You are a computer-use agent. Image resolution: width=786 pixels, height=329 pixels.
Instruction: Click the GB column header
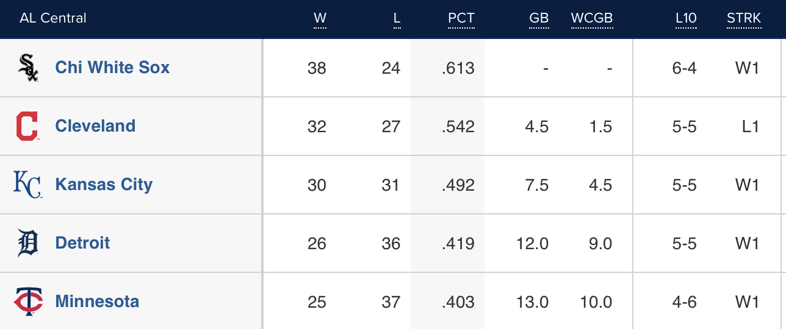point(538,18)
